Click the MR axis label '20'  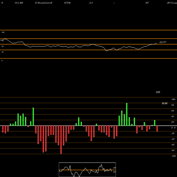coord(173,122)
